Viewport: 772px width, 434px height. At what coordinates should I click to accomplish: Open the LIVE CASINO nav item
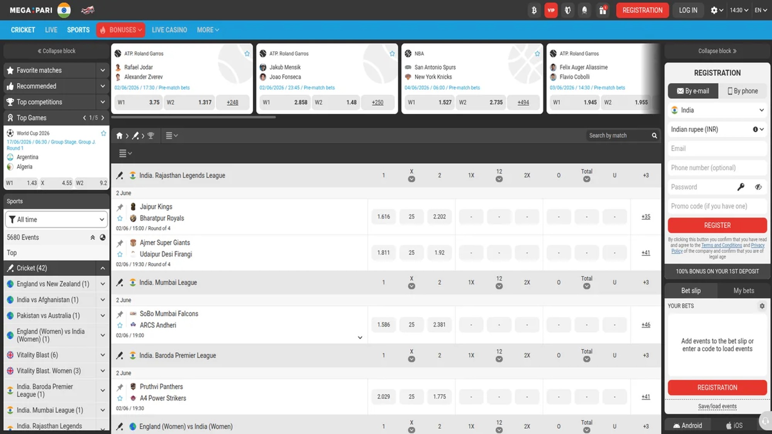click(x=169, y=30)
